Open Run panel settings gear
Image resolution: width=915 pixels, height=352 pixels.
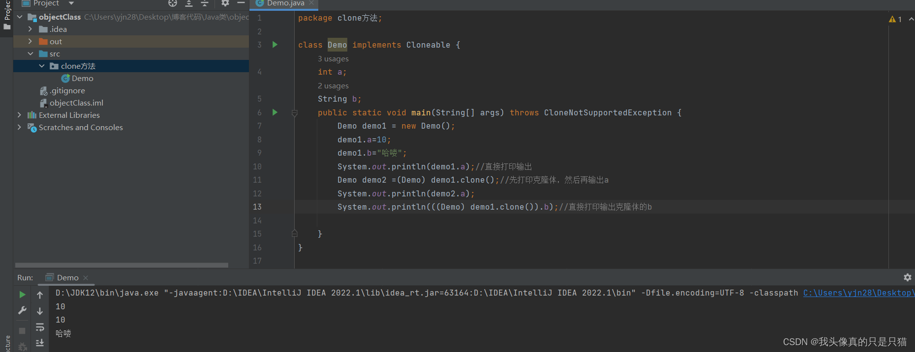[x=908, y=277]
